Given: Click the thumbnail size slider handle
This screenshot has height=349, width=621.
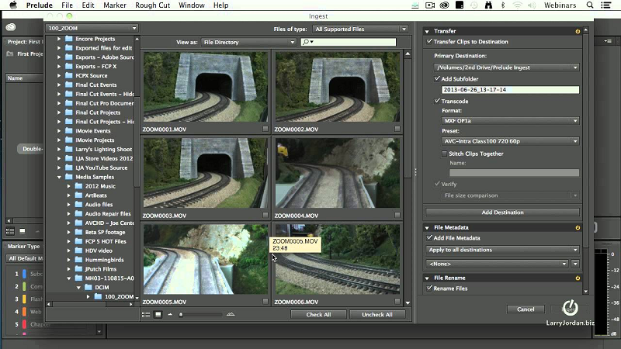Looking at the screenshot, I should 181,314.
